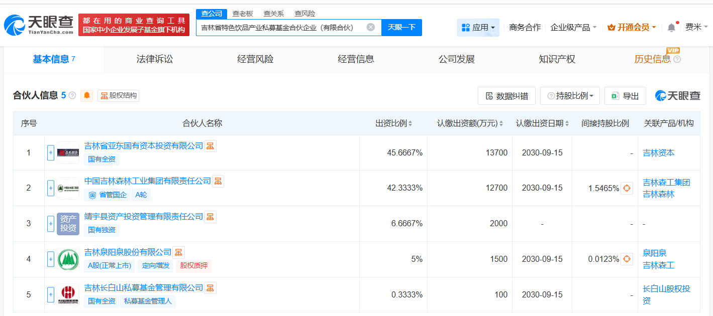
Task: Clear search box with the X icon
Action: point(370,27)
